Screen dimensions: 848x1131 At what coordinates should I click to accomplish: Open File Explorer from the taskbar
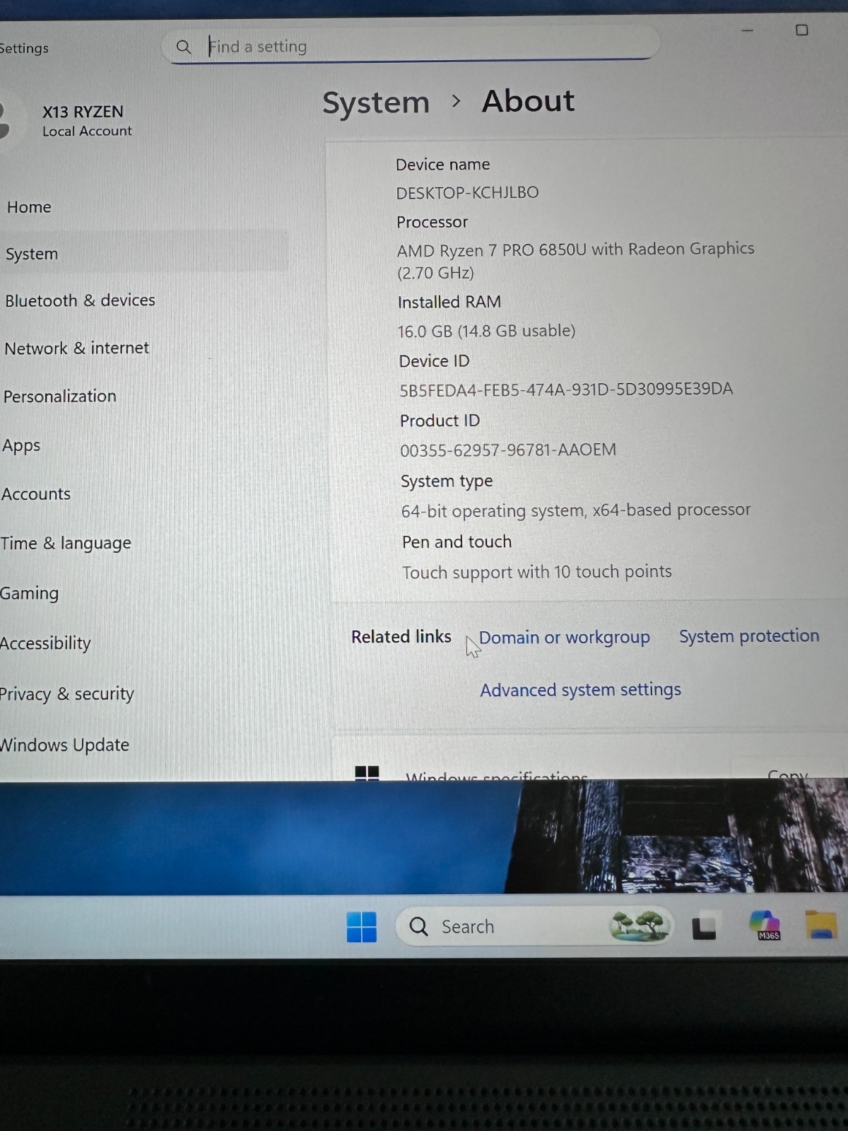(821, 925)
